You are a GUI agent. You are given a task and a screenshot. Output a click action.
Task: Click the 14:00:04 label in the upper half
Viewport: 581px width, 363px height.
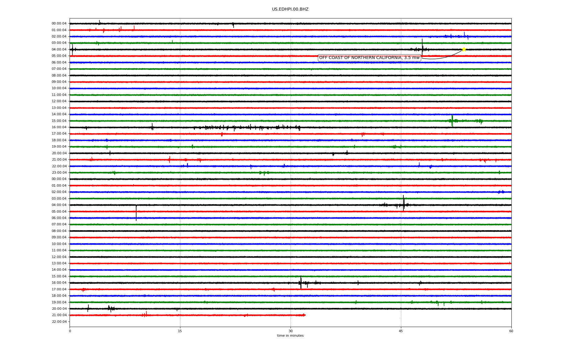pos(59,114)
